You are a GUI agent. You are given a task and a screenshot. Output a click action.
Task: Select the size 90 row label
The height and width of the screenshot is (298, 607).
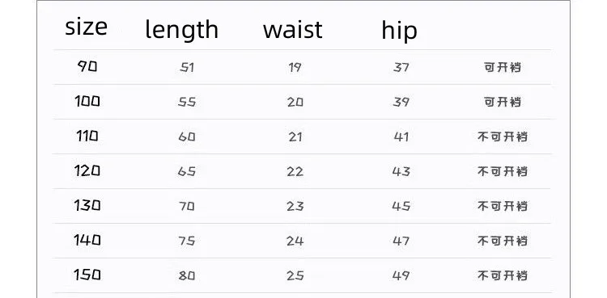pyautogui.click(x=87, y=67)
